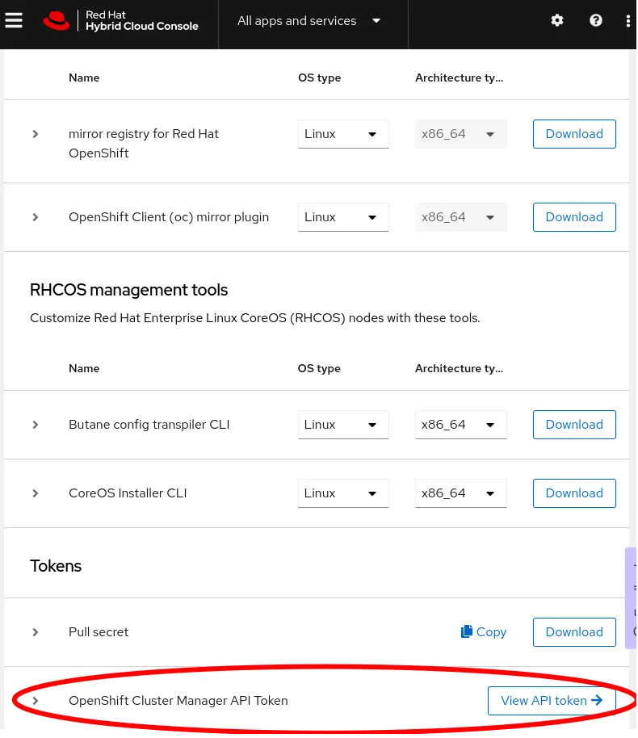
Task: Open the kebab overflow menu in header
Action: click(628, 21)
